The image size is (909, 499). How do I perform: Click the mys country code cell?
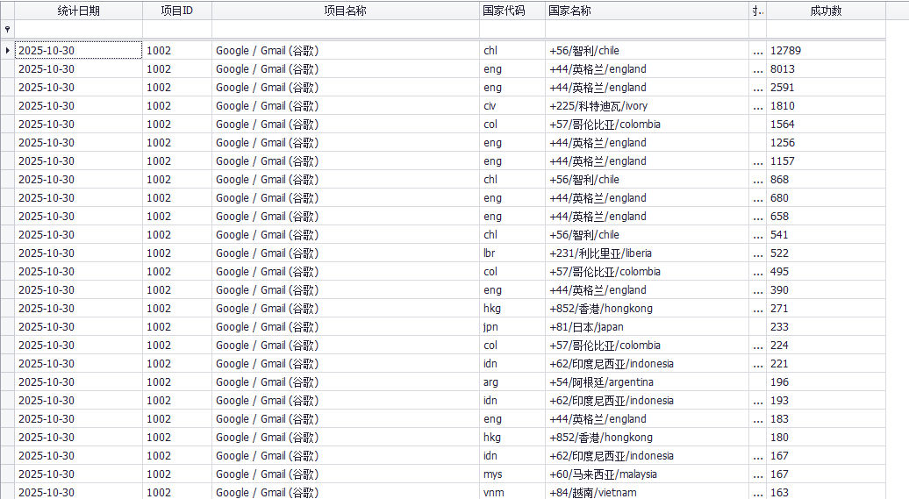coord(512,474)
